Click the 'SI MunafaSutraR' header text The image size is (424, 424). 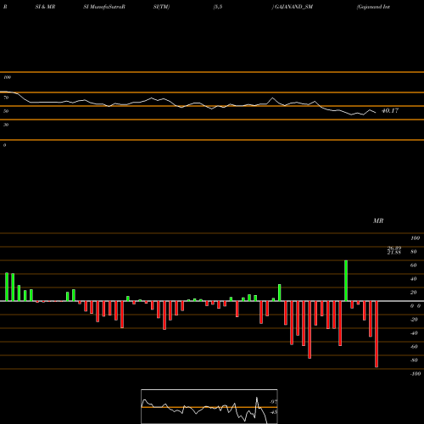104,7
